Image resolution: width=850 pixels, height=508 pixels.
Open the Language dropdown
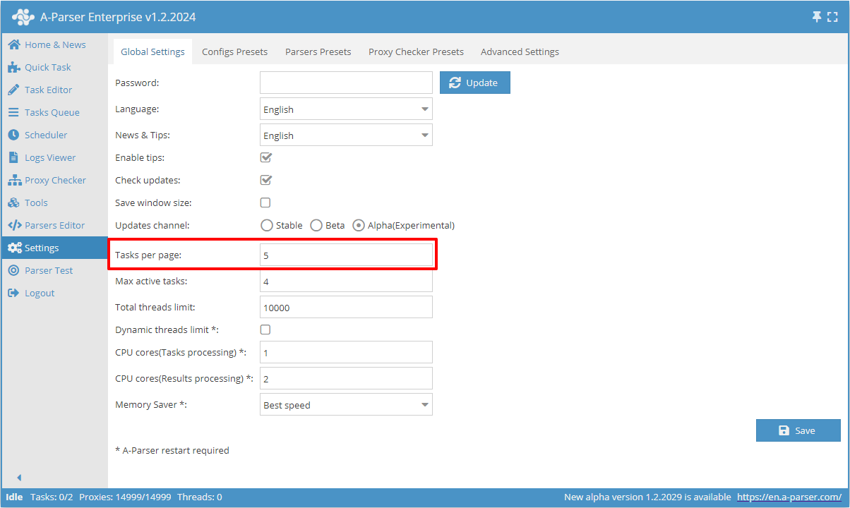tap(346, 109)
